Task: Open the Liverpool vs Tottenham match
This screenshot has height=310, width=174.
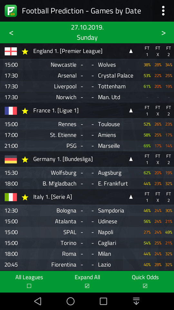Action: tap(87, 87)
